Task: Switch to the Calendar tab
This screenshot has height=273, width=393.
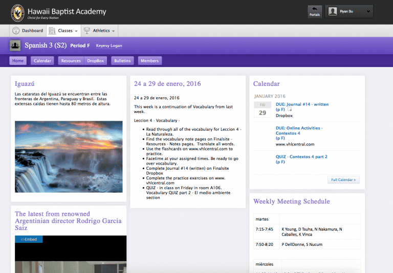Action: click(42, 61)
